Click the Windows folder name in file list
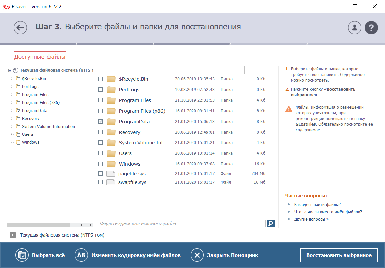The width and height of the screenshot is (385, 268). 130,164
